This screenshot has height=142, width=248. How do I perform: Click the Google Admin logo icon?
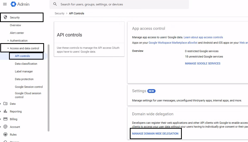[13, 4]
